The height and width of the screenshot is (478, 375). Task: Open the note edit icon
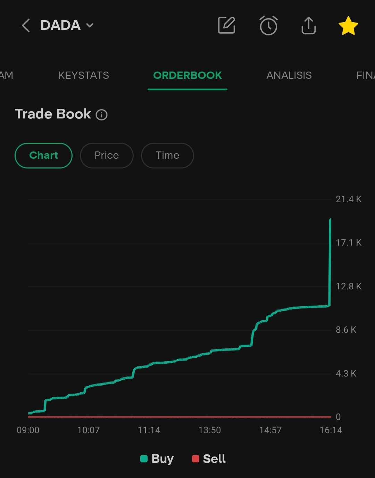tap(226, 25)
